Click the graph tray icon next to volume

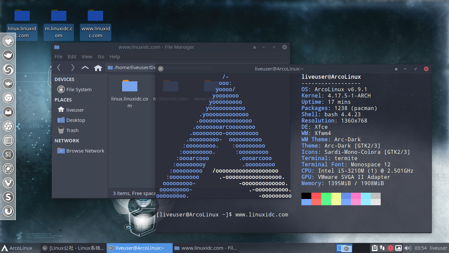[398, 248]
